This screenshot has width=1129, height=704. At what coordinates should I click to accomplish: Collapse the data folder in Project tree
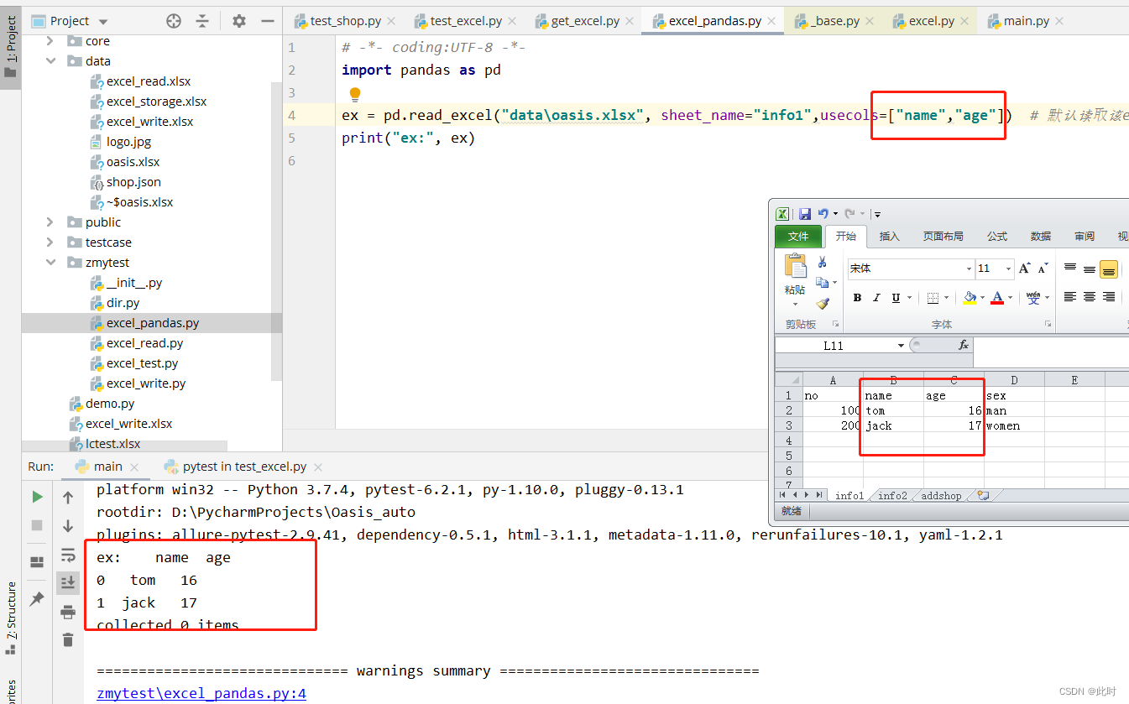(x=50, y=61)
